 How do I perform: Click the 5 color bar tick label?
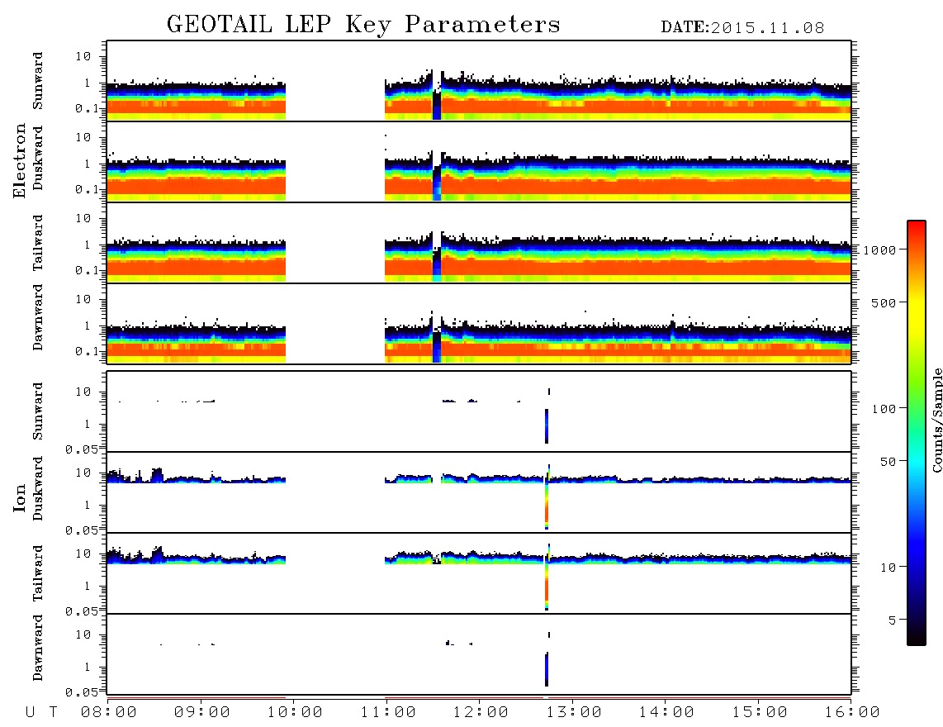tap(892, 620)
